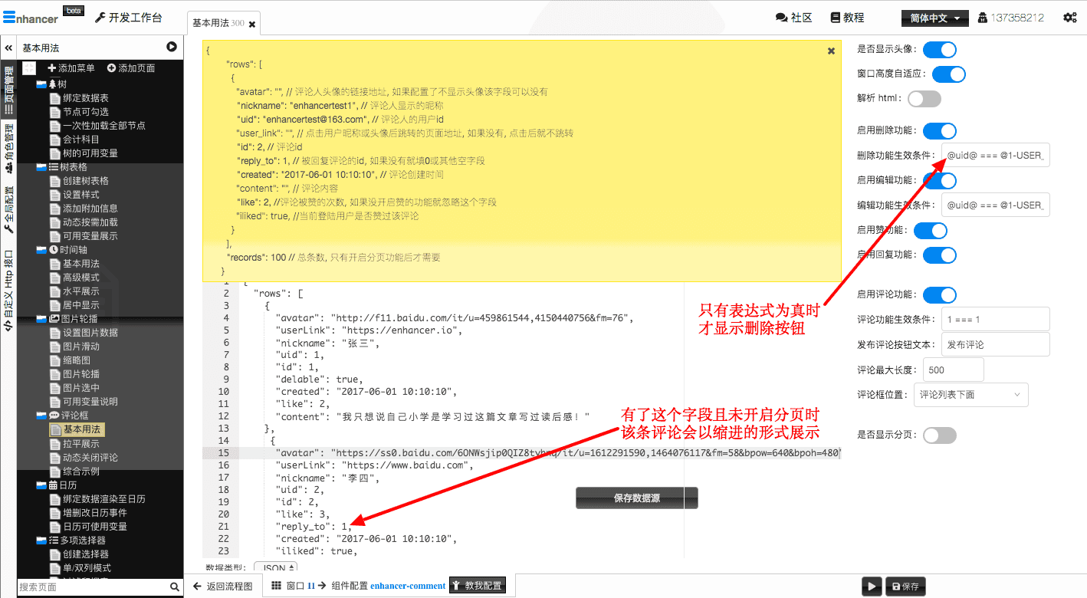Click 保存数据源 button
The image size is (1087, 598).
click(636, 498)
